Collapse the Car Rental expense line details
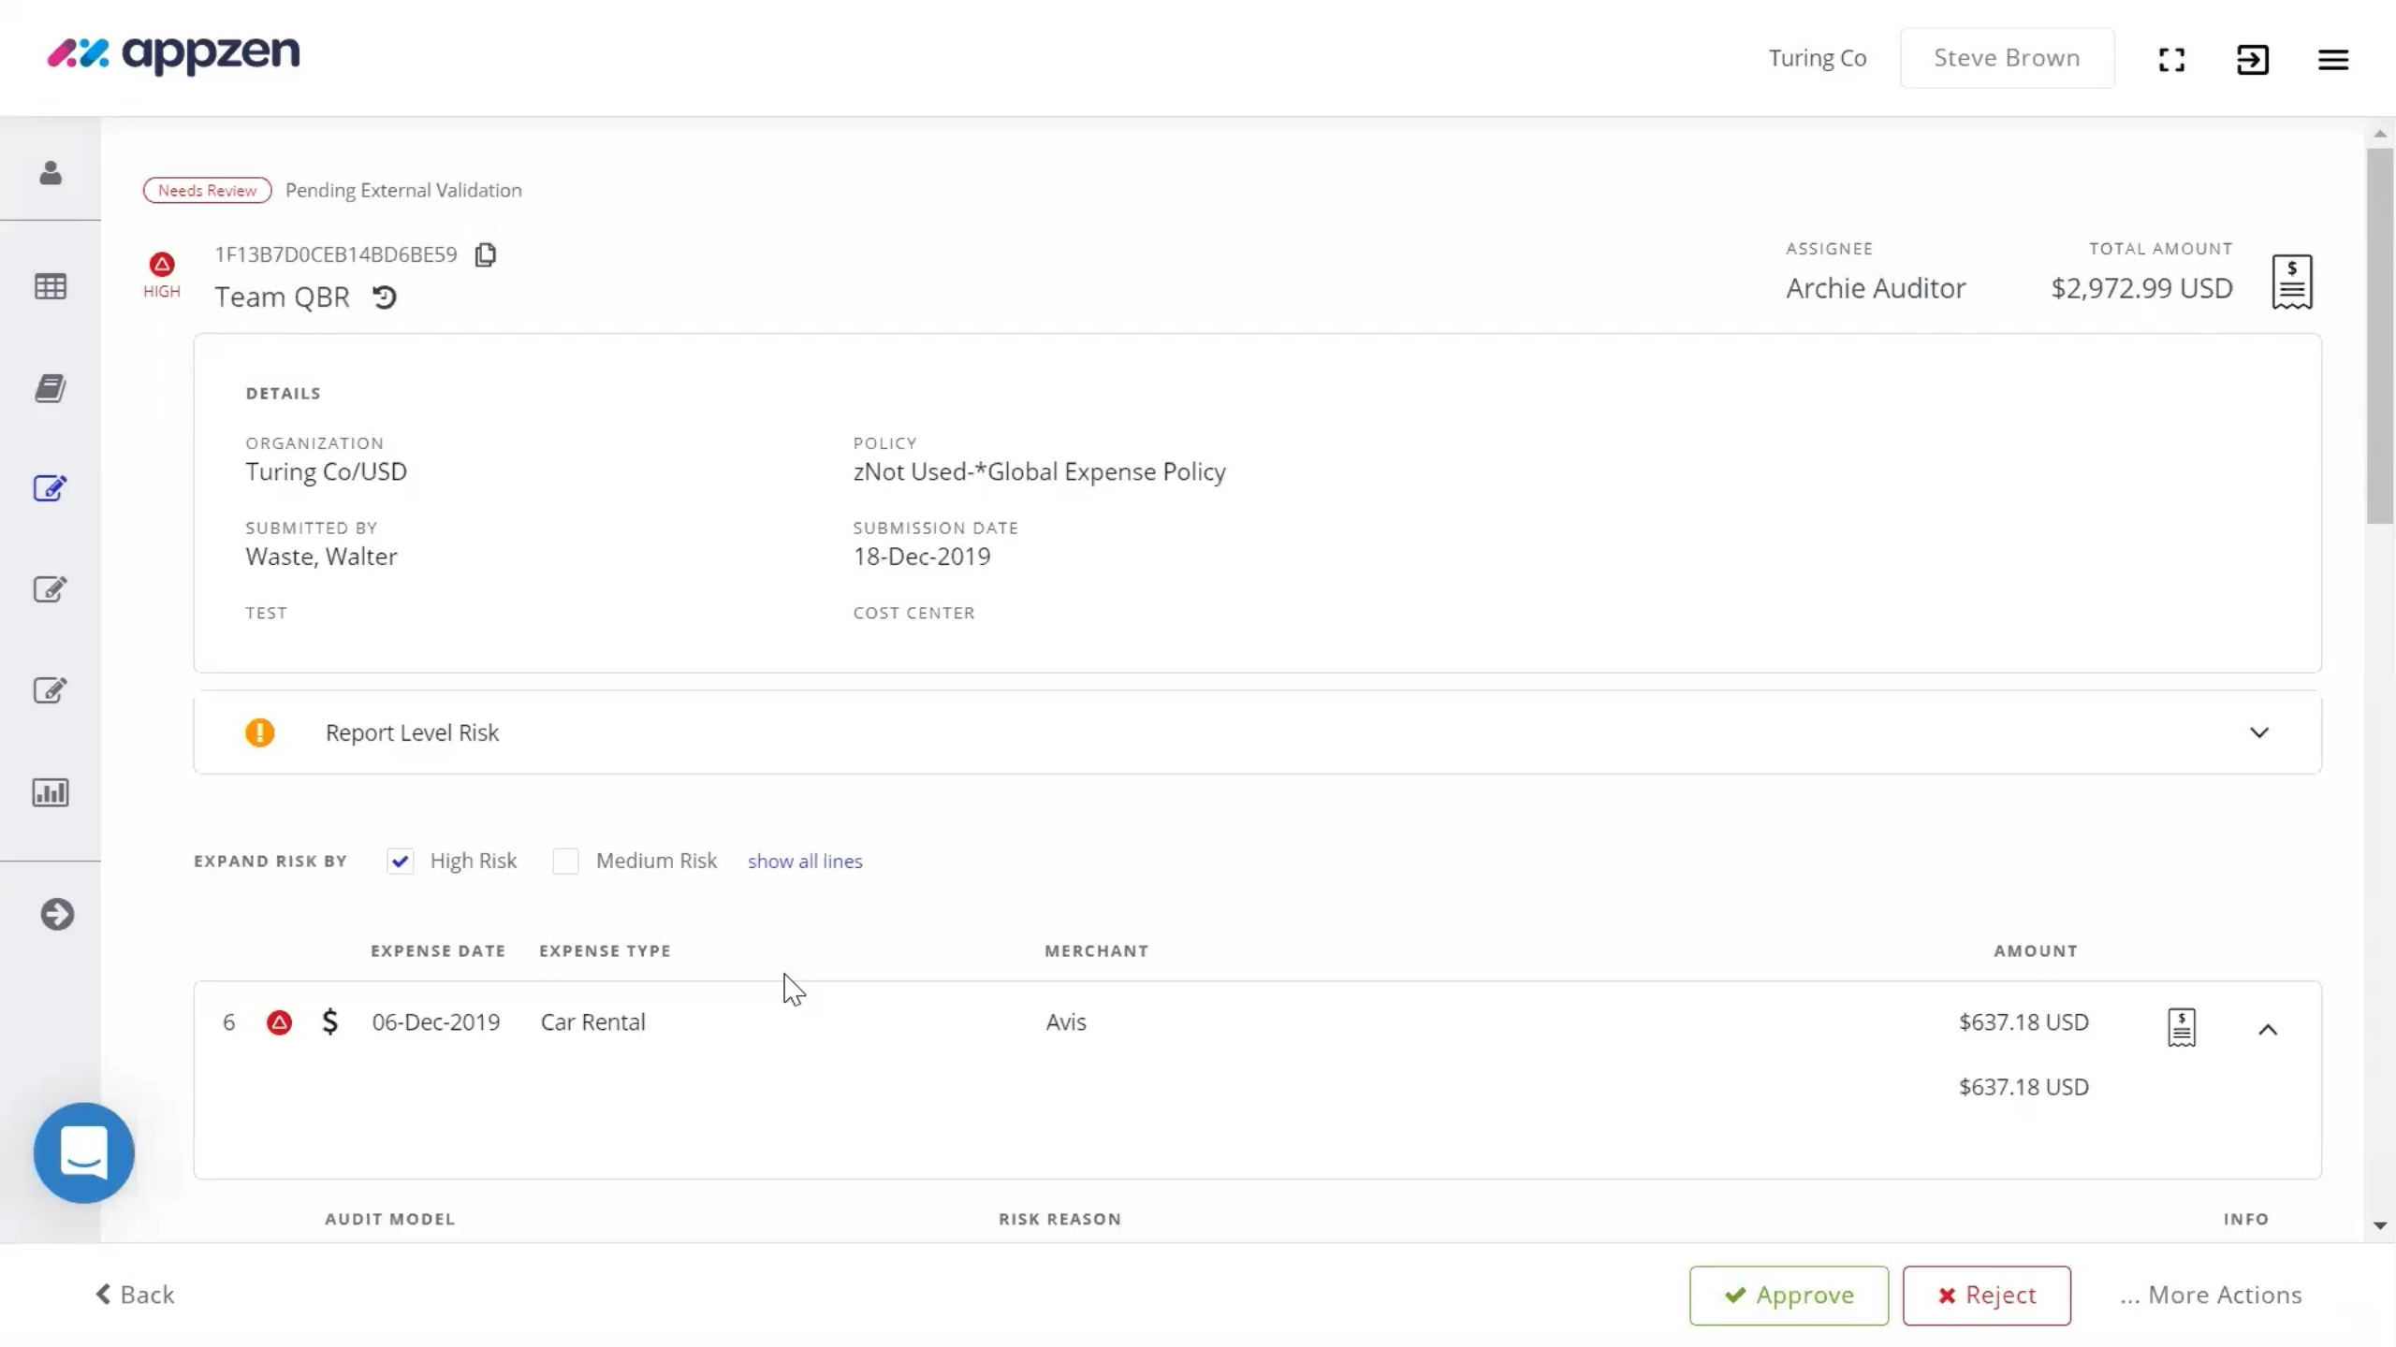 [x=2267, y=1029]
